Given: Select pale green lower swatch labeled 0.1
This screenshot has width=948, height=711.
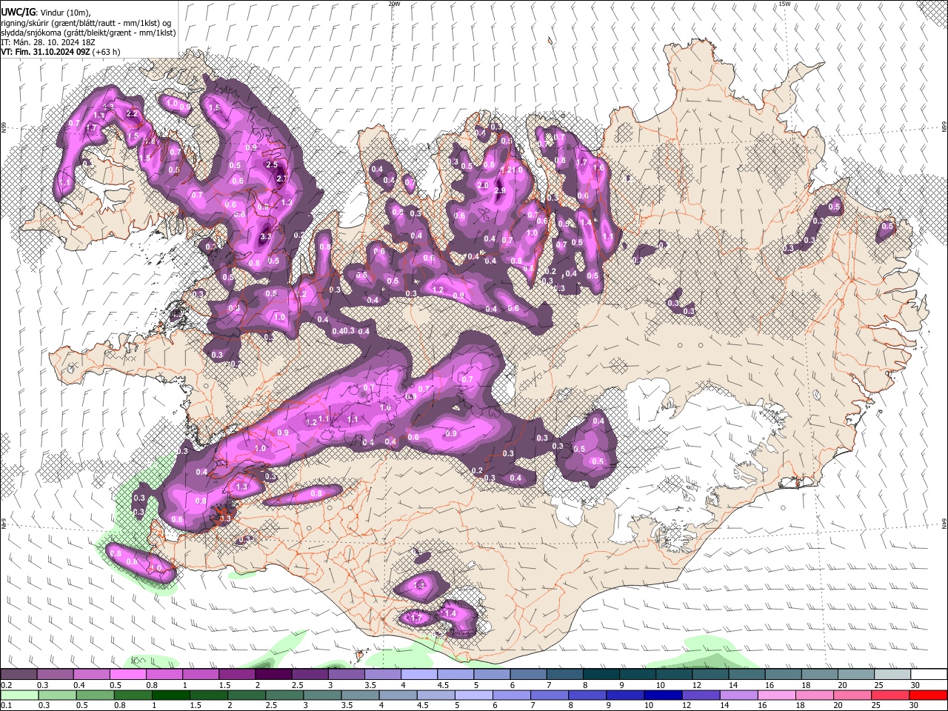Looking at the screenshot, I should click(x=19, y=695).
